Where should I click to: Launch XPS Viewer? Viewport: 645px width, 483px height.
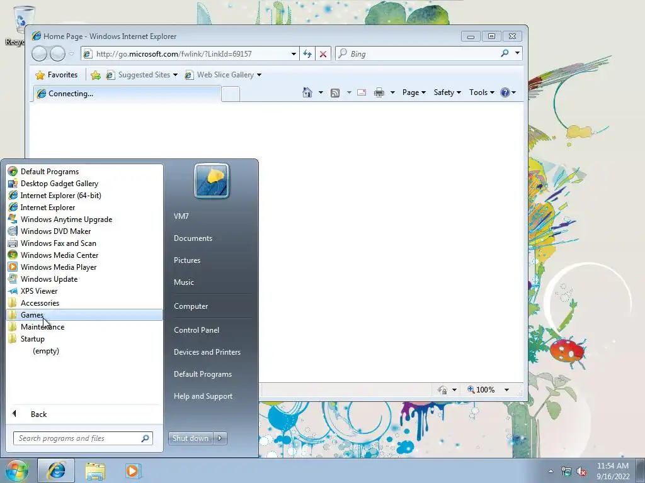[84, 291]
